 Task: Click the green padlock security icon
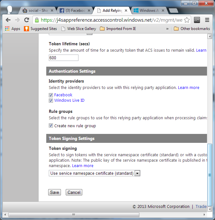tap(37, 20)
